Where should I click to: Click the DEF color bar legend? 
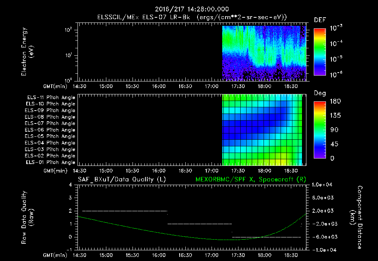click(x=320, y=52)
